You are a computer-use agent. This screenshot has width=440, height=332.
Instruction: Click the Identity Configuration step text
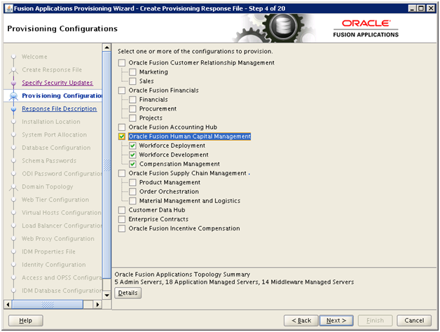pyautogui.click(x=54, y=265)
